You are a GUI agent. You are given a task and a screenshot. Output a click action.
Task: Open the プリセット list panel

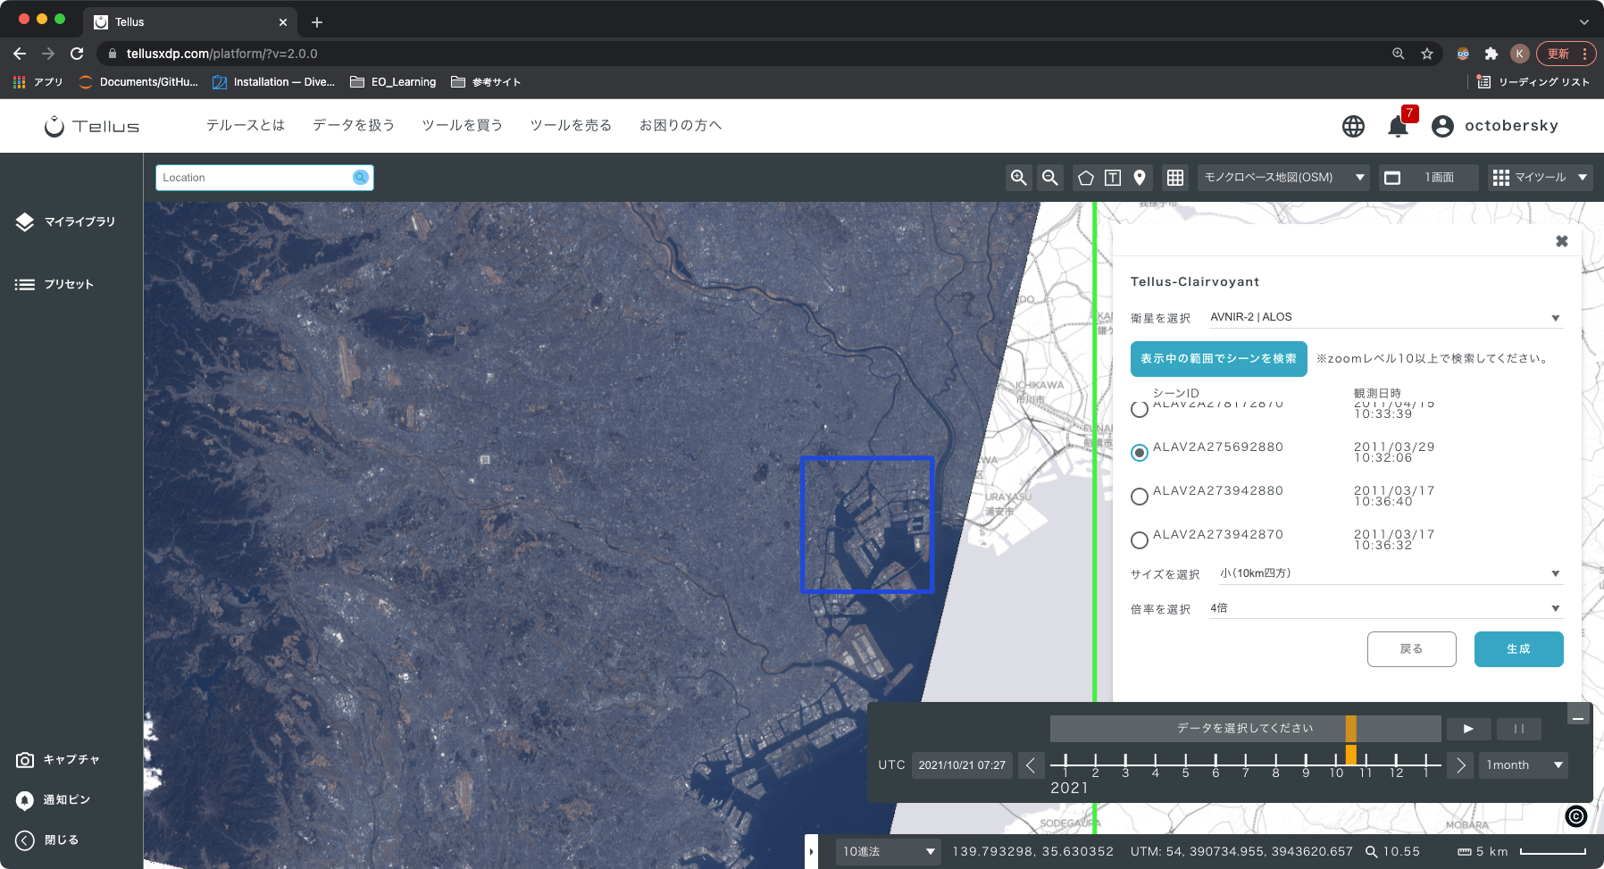tap(54, 284)
